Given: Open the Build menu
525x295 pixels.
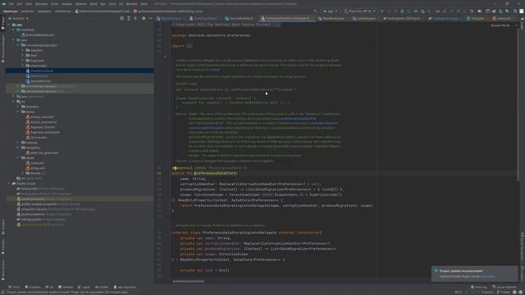Looking at the screenshot, I should click(94, 3).
